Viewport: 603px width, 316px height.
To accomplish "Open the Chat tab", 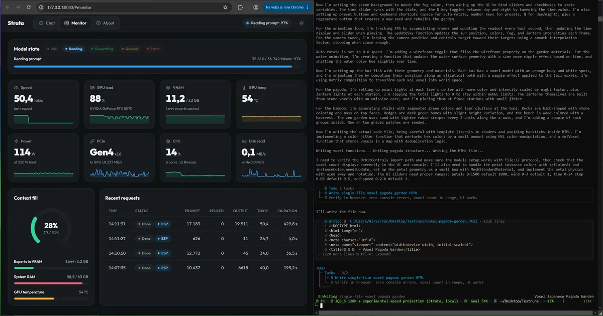I will pos(47,23).
